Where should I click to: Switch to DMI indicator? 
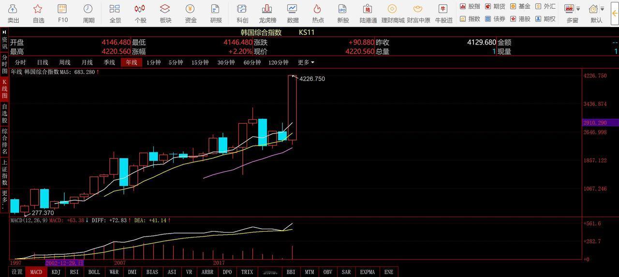pos(133,272)
